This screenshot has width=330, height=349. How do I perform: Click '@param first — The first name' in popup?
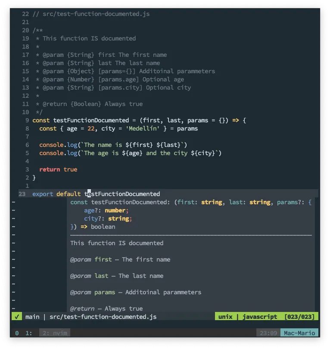120,259
